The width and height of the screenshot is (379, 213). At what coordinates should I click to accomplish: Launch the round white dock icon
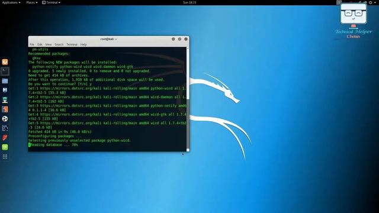click(5, 118)
